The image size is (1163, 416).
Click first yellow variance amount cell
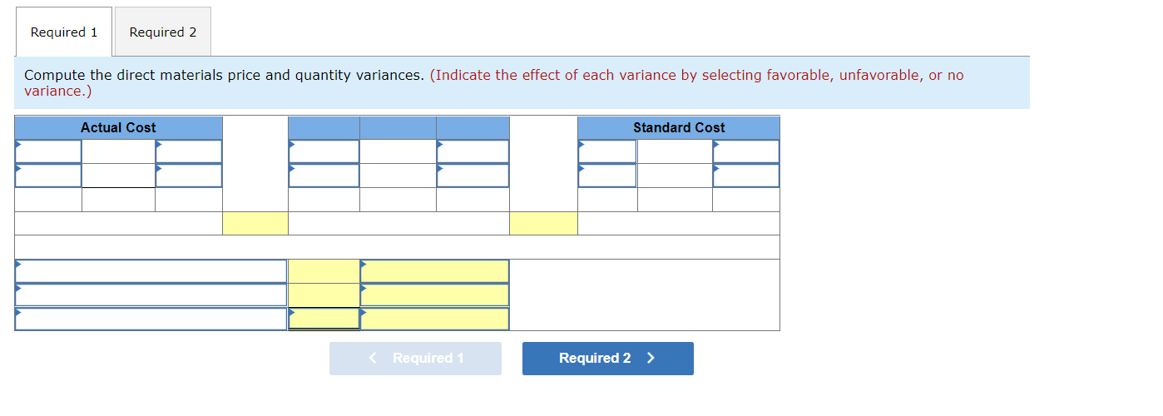tap(324, 271)
